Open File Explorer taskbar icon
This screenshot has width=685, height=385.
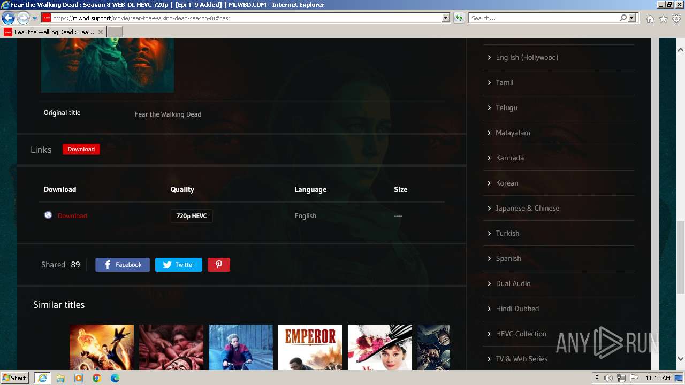[x=60, y=378]
